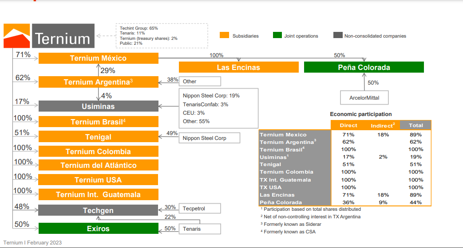Select the Las Encinas orange chart box
The height and width of the screenshot is (248, 463).
coord(238,67)
